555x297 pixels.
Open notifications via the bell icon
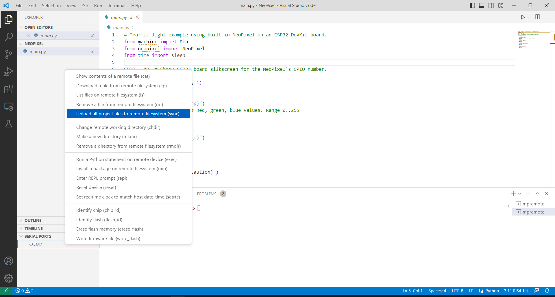coord(547,291)
